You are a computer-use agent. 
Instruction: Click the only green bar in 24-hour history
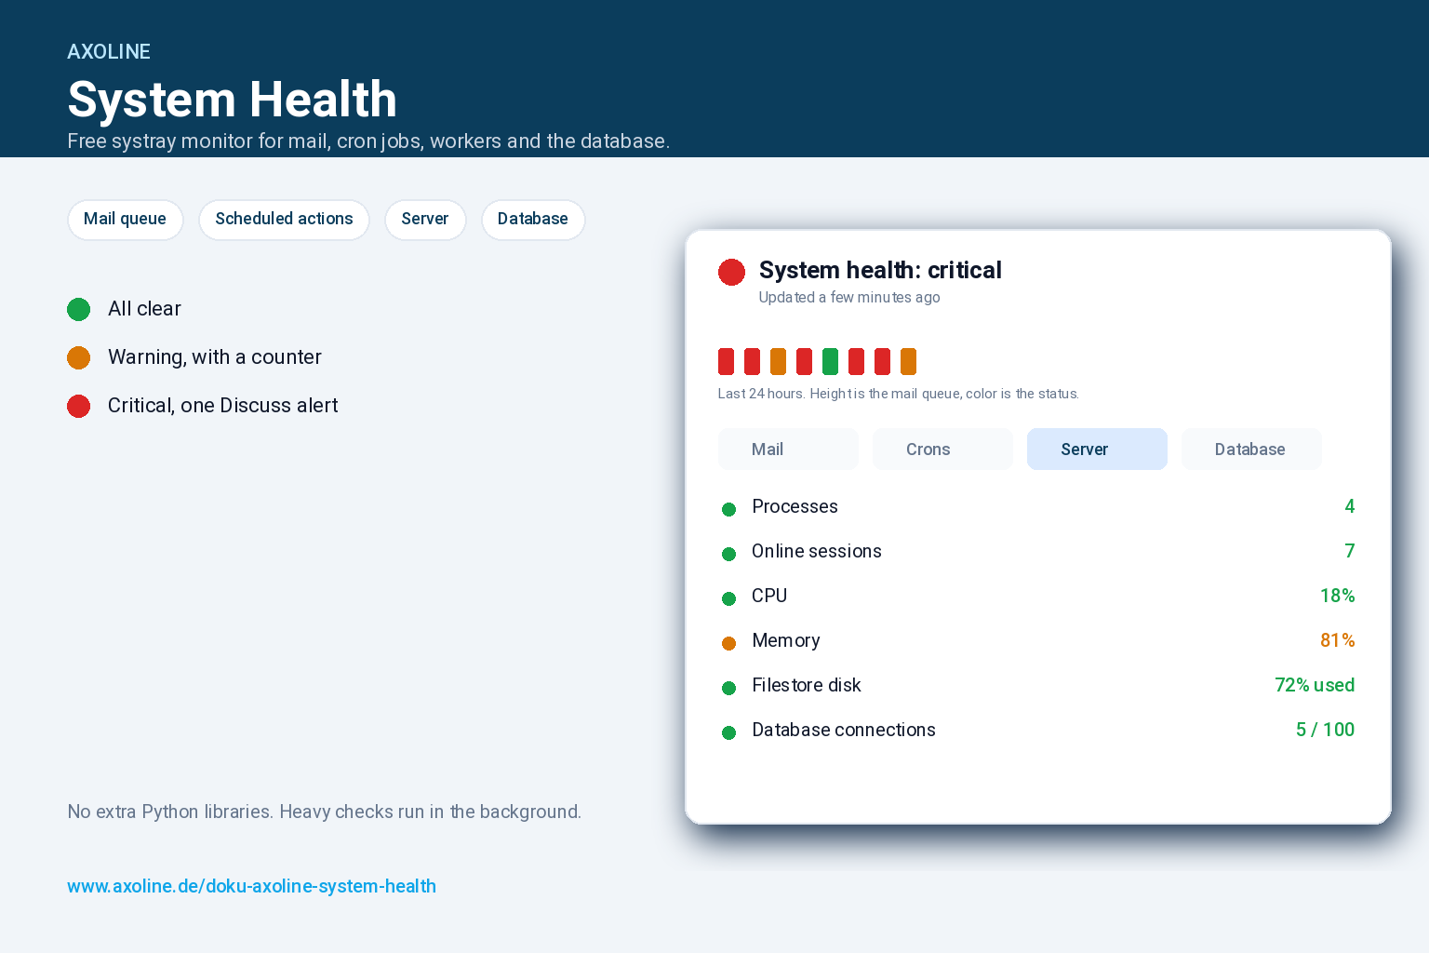tap(830, 361)
